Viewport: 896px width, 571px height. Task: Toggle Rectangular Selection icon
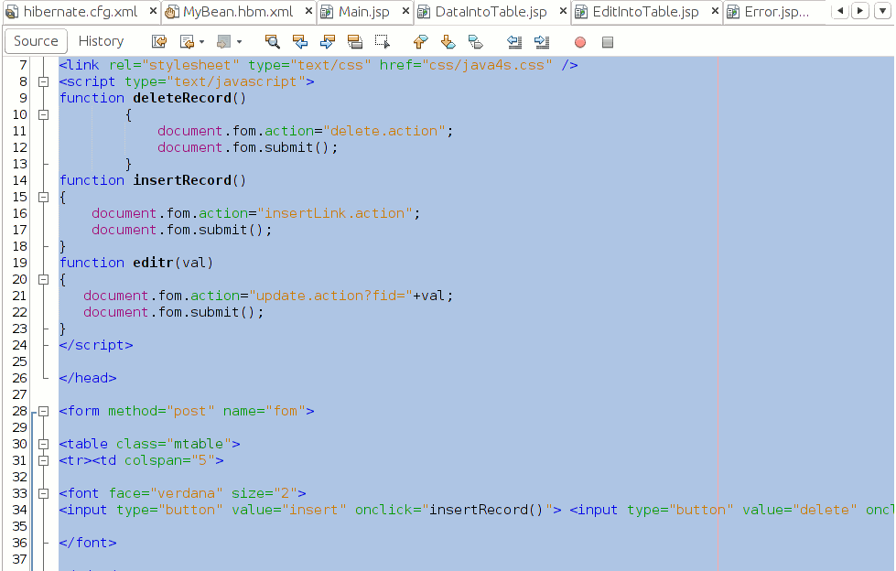point(383,41)
